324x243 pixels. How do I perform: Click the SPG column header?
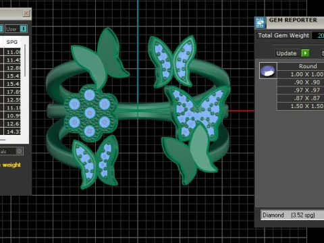point(12,42)
